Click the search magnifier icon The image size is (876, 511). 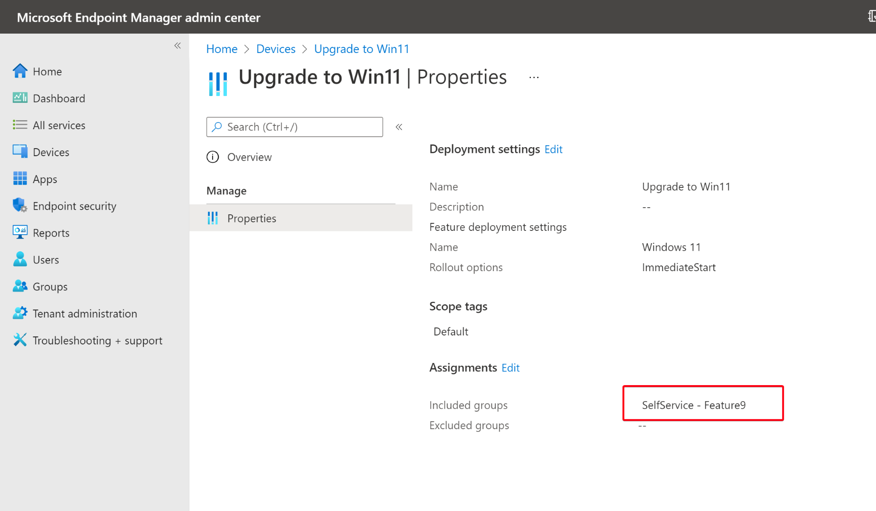pos(217,127)
